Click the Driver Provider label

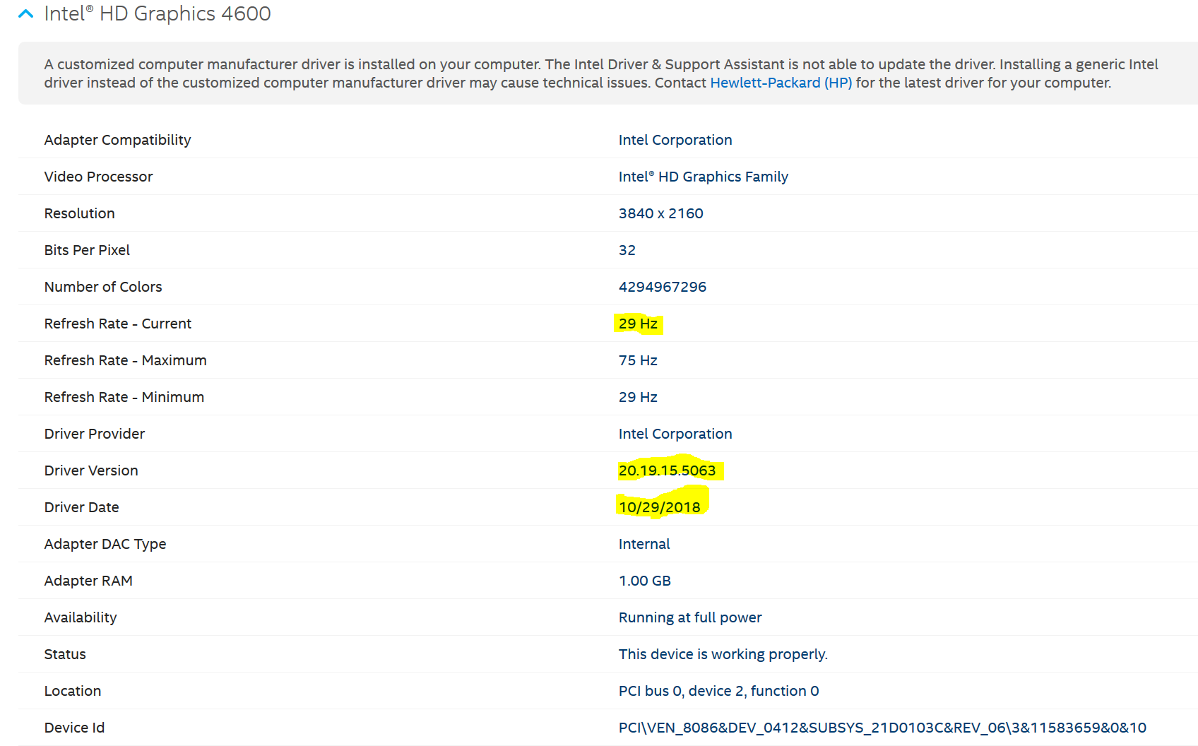95,434
